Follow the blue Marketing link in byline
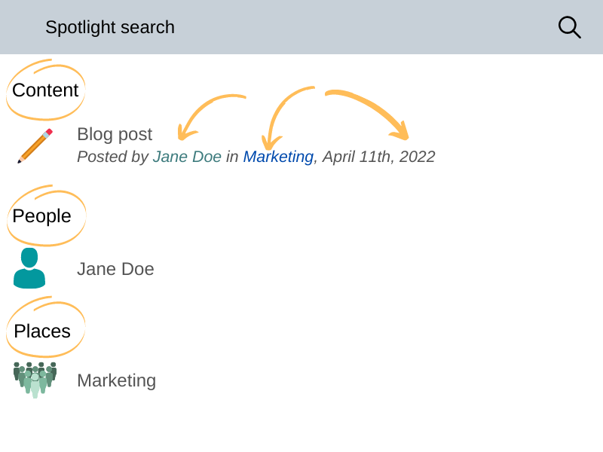This screenshot has width=603, height=452. click(278, 157)
